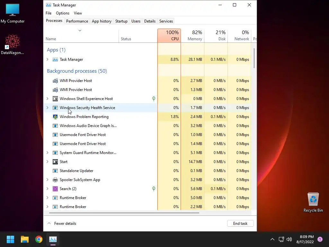
Task: Select the first WMI Provider Host 2.7 MB row
Action: 147,81
